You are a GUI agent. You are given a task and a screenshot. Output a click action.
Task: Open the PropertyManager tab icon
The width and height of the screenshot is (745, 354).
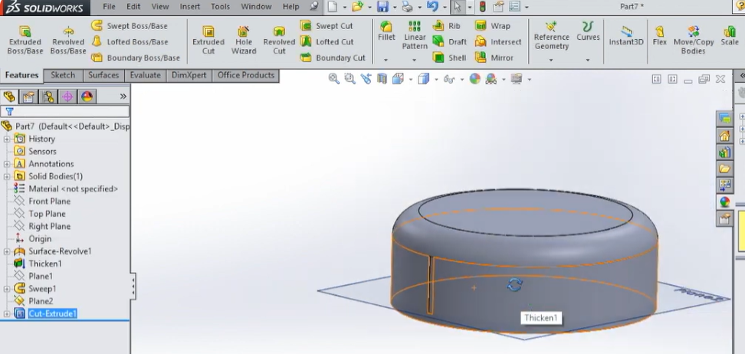28,97
